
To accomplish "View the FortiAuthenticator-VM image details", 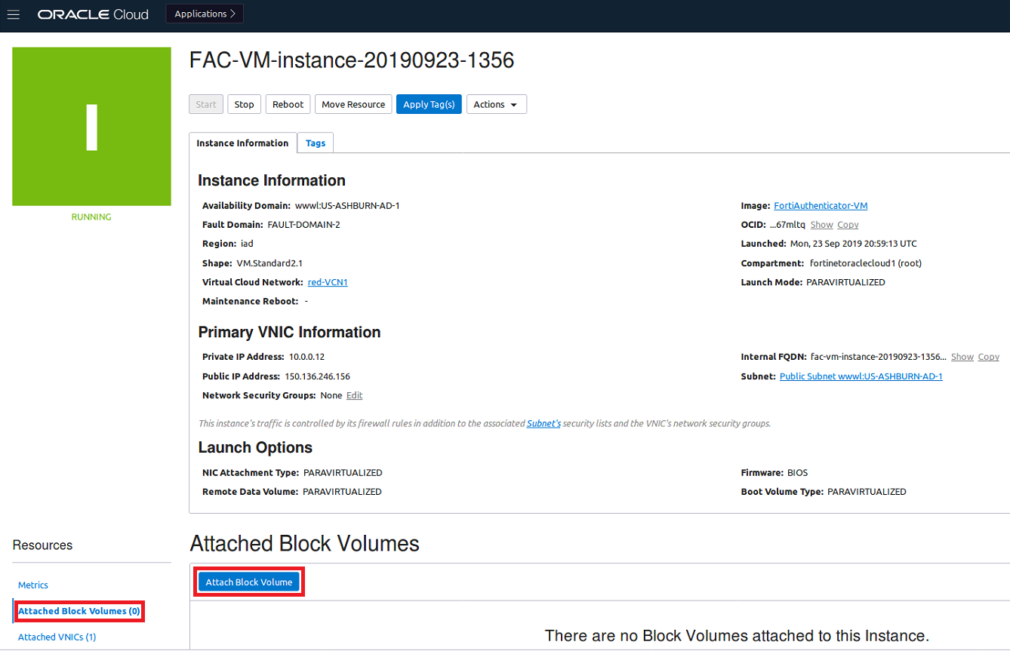I will tap(820, 205).
